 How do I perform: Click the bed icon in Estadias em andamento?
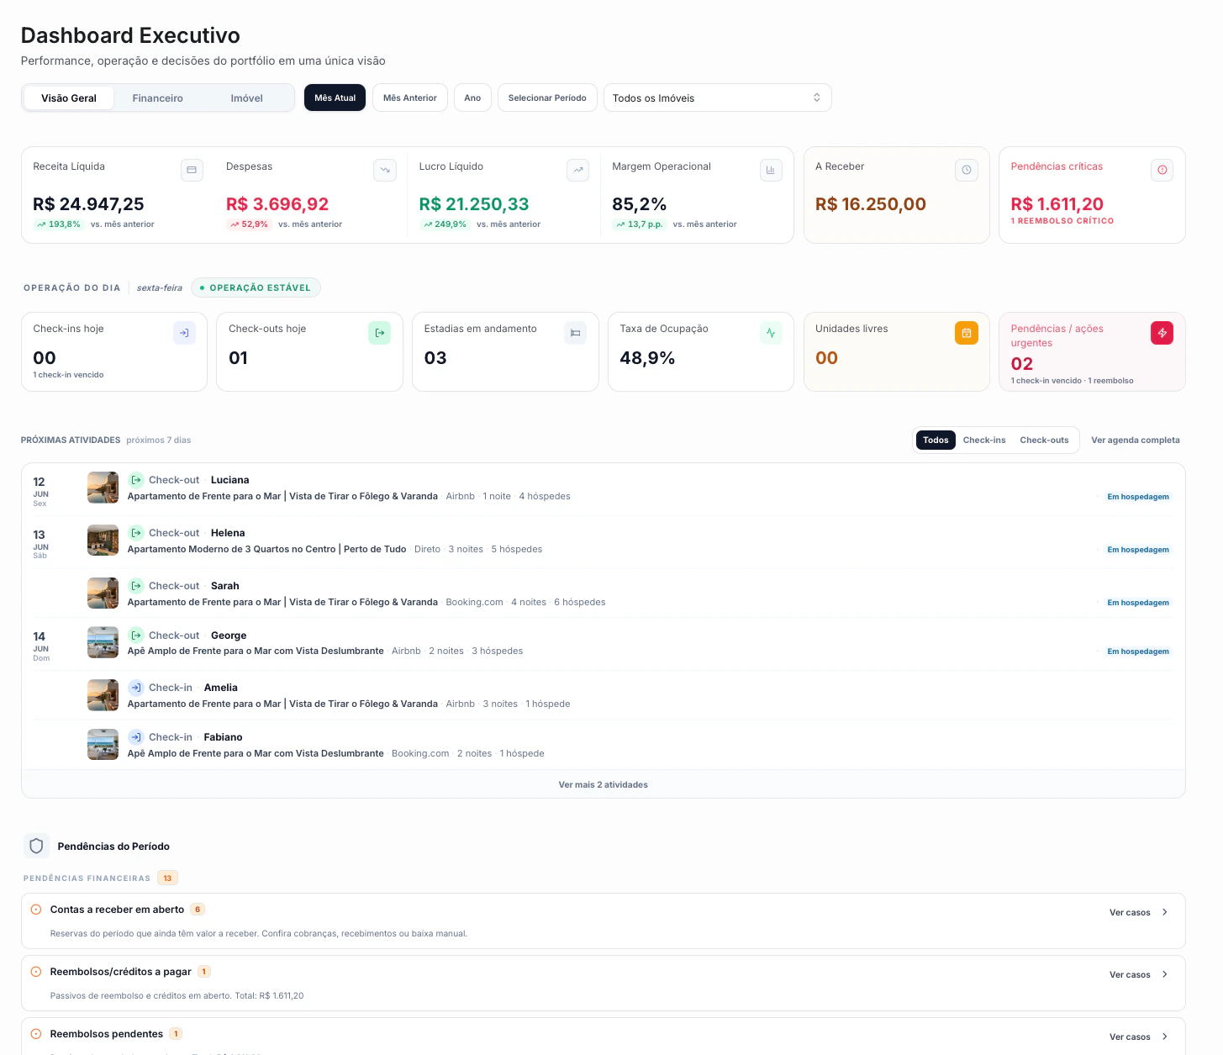(575, 333)
